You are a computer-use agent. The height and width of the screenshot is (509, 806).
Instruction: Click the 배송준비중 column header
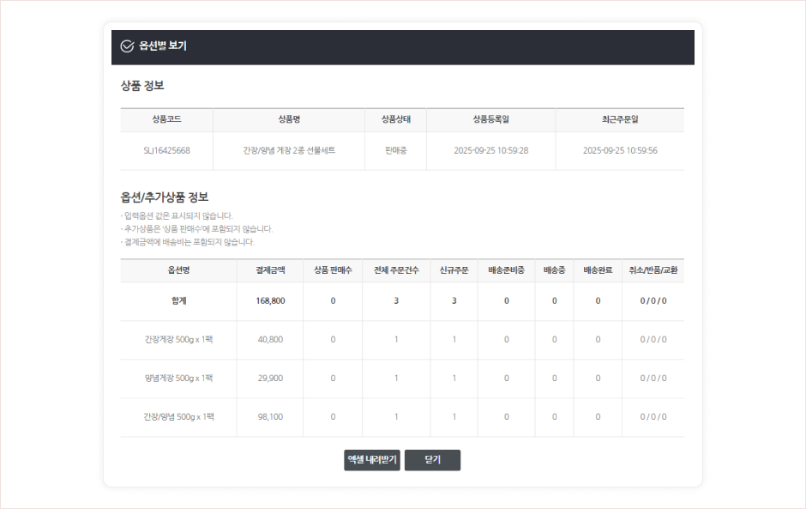506,270
